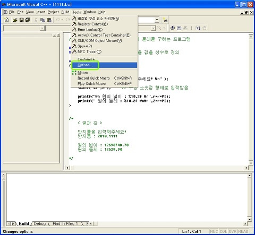Switch to the Debug output tab
Screen dimensions: 255x235
40,223
